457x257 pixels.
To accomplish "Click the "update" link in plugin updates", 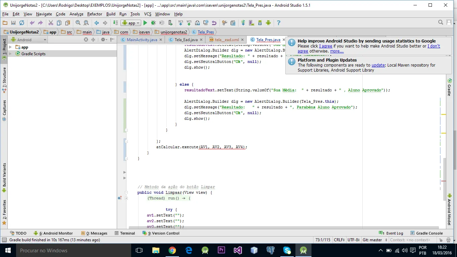I will tap(378, 65).
